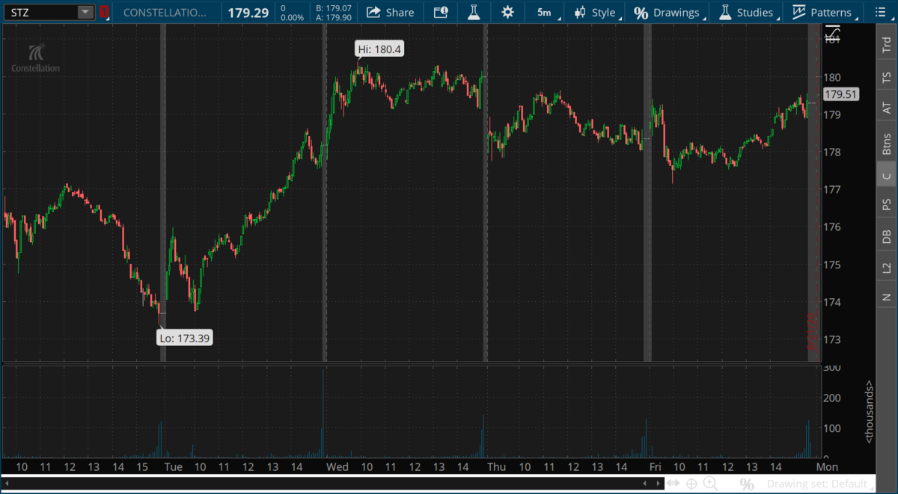Viewport: 898px width, 494px height.
Task: Click the Lo: 173.39 price bubble
Action: (x=185, y=338)
